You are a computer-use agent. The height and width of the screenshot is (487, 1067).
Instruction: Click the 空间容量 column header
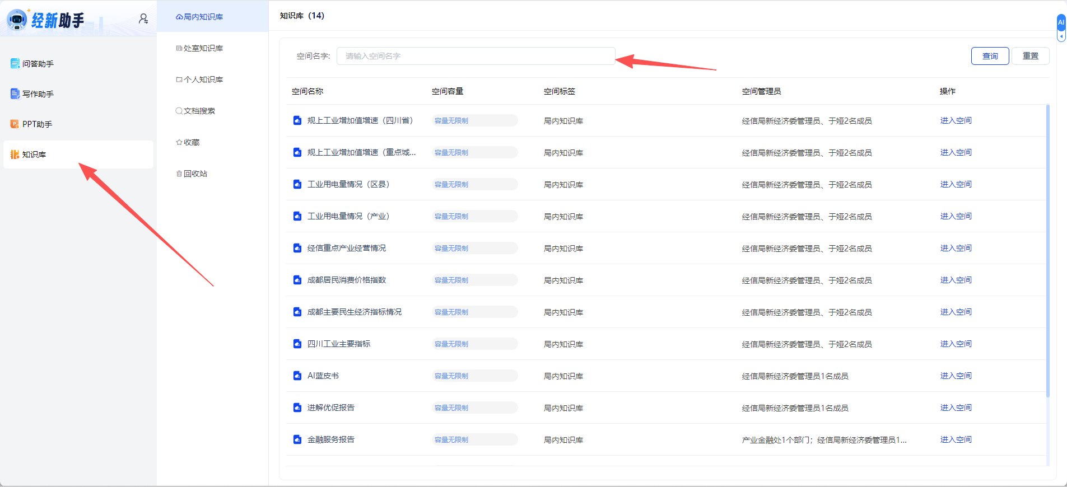(447, 91)
